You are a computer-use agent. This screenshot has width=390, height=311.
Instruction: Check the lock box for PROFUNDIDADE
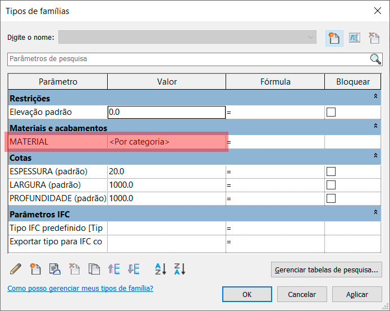tap(331, 198)
